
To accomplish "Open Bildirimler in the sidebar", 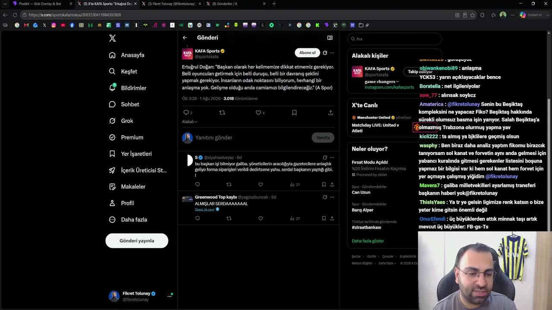I will 128,88.
